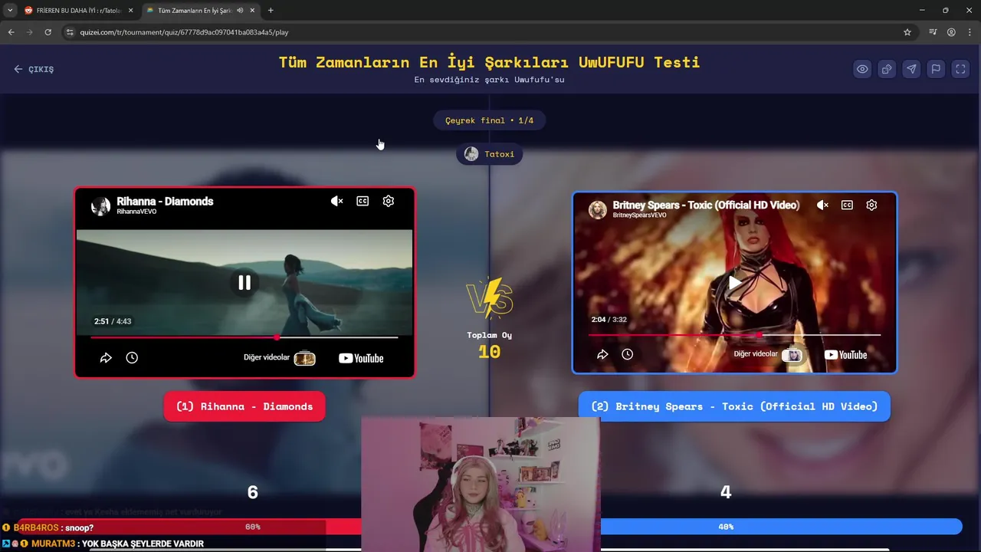This screenshot has height=552, width=981.
Task: Click the Tatoxi user badge
Action: (x=489, y=154)
